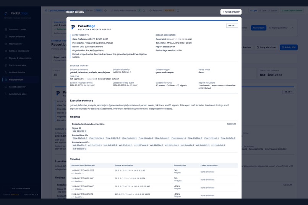Click the Not included overview value
The width and height of the screenshot is (308, 205).
[271, 75]
